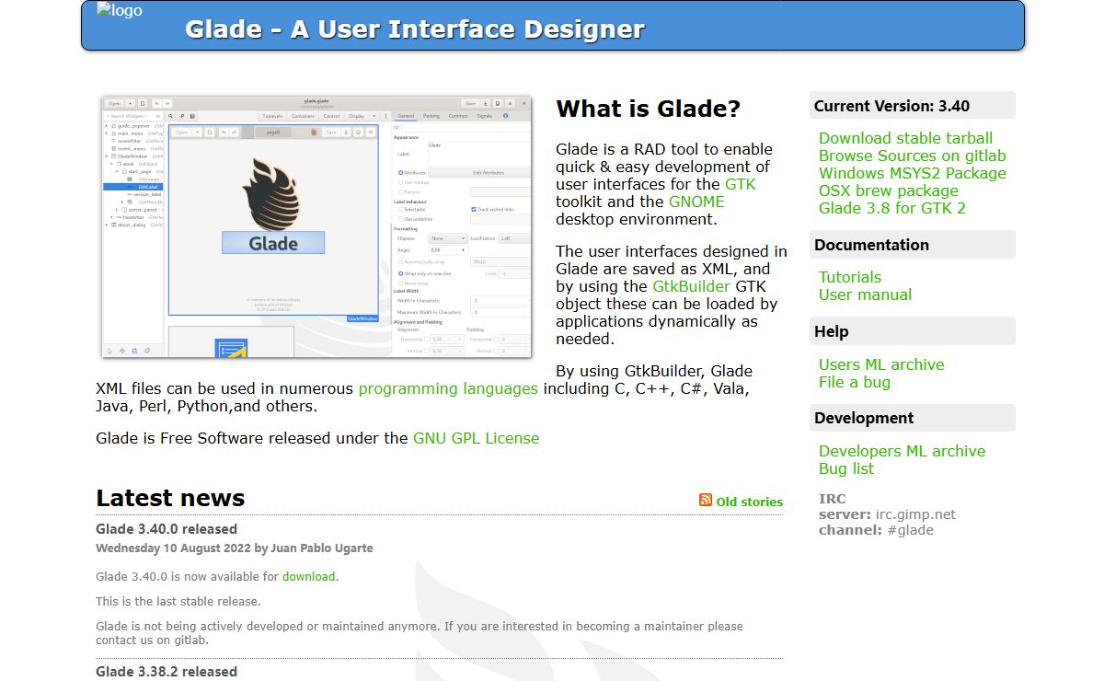1104x681 pixels.
Task: Click the 'Wednesday 10 August 2022 by Juan Pablo Ugarte' byline
Action: pos(235,548)
